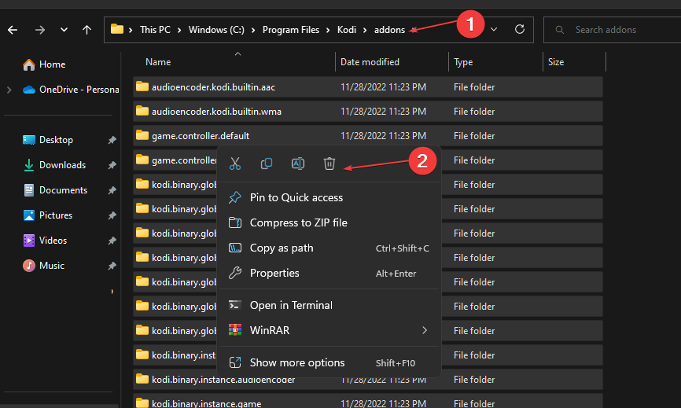Click the Search addons field

click(612, 30)
